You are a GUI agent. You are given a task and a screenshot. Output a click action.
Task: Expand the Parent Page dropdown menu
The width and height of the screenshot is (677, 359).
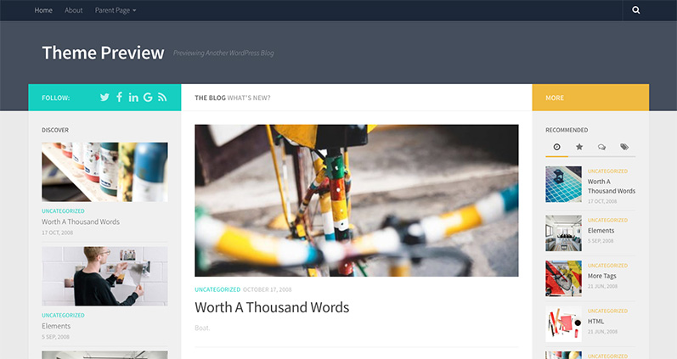[116, 10]
